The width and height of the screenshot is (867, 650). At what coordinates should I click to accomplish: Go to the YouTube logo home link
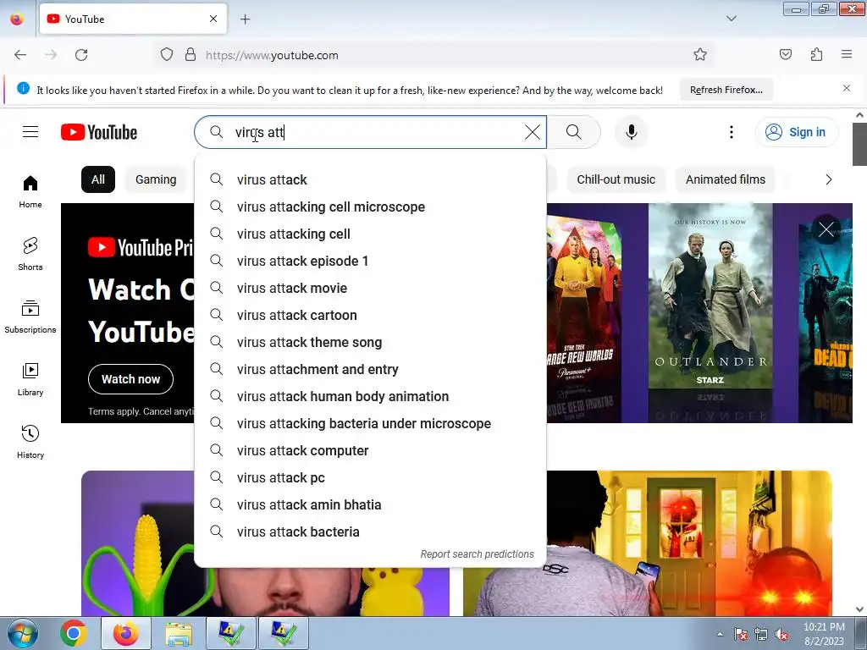[99, 132]
